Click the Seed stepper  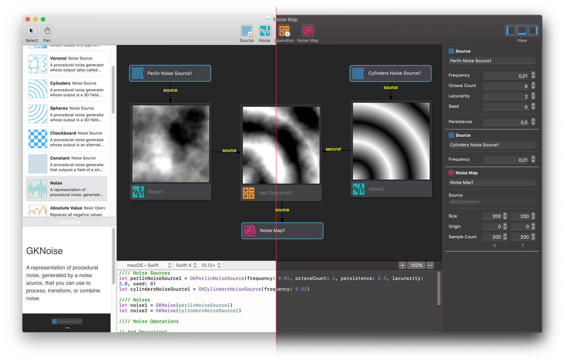(533, 106)
